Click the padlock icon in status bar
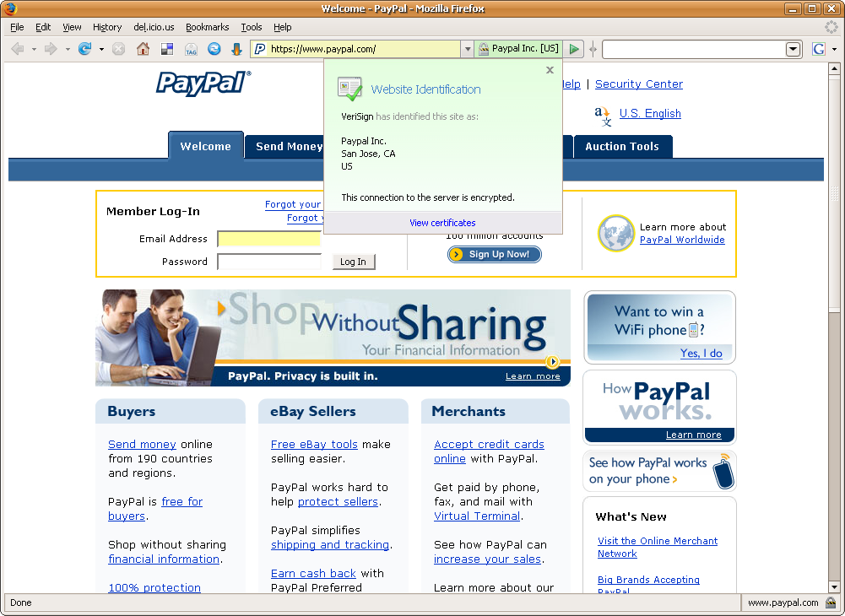This screenshot has width=845, height=616. [831, 602]
